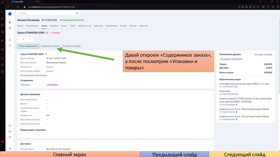Image resolution: width=280 pixels, height=157 pixels.
Task: Click the red record circle in CRM sidebar
Action: [10, 22]
